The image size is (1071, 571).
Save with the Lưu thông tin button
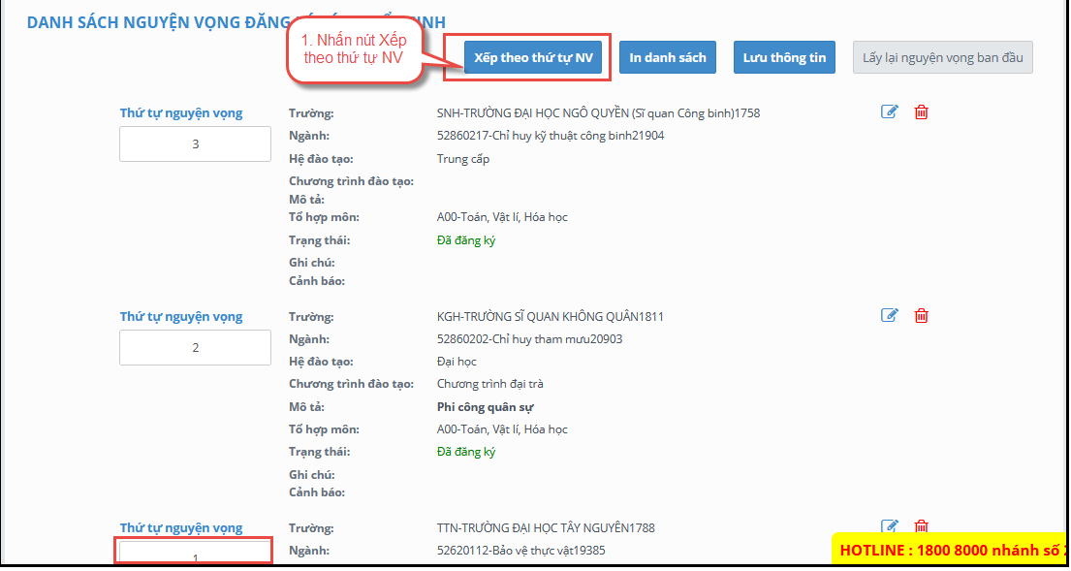tap(784, 57)
